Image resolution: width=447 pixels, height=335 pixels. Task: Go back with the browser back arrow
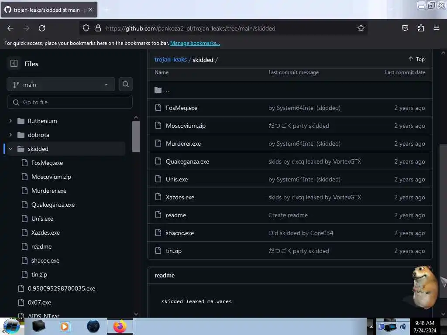(10, 28)
